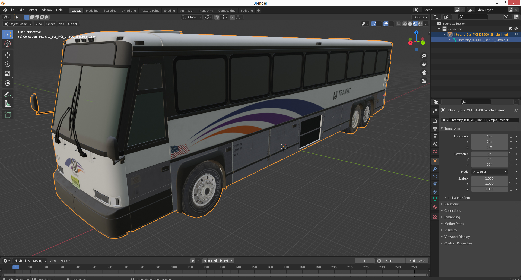Click the End frame 250 field

click(x=417, y=261)
